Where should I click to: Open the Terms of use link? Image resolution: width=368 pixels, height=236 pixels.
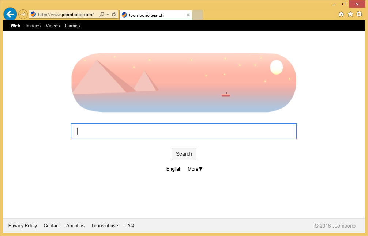tap(105, 225)
